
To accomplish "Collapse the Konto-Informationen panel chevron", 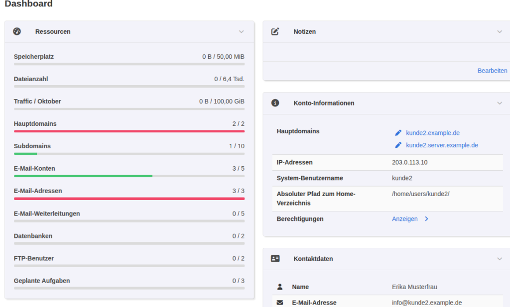I will 500,103.
